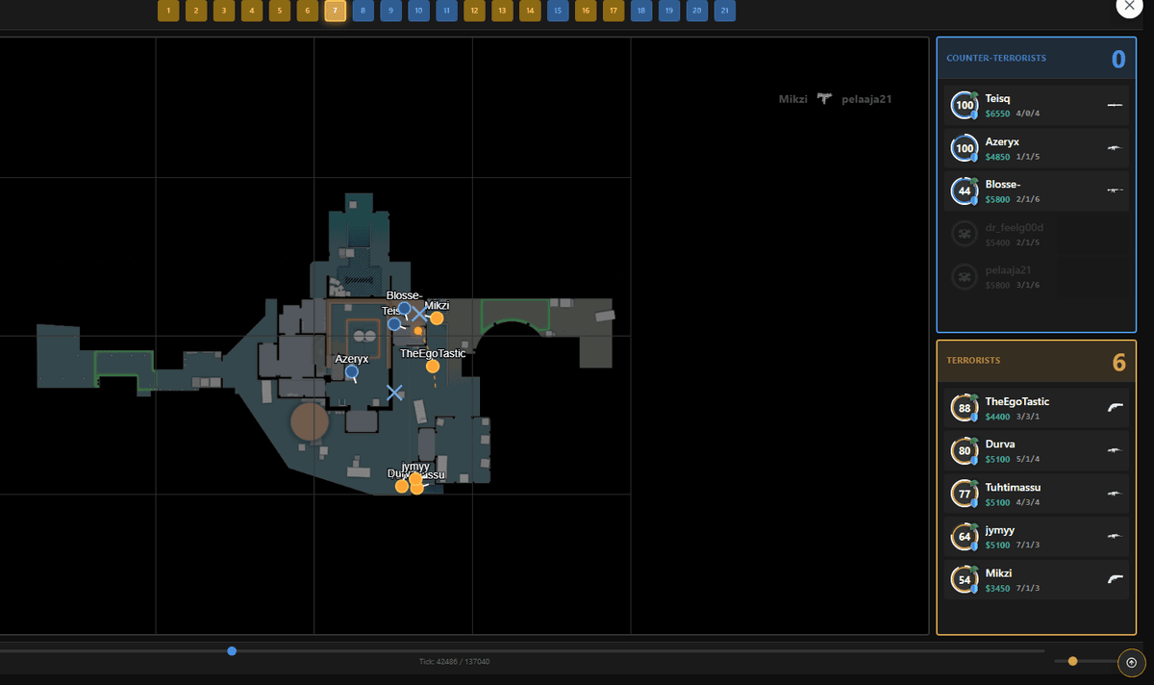Click dead player pelaaja21's skull icon

[x=965, y=277]
